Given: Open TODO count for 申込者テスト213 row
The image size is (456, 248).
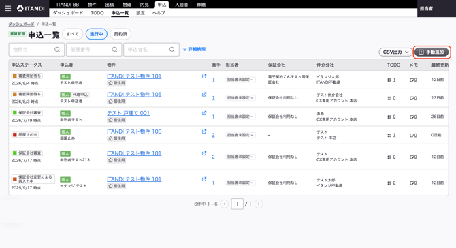Looking at the screenshot, I should coord(391,157).
